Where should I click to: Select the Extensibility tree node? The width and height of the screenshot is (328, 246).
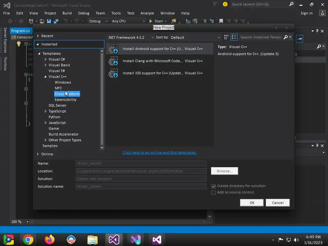65,100
